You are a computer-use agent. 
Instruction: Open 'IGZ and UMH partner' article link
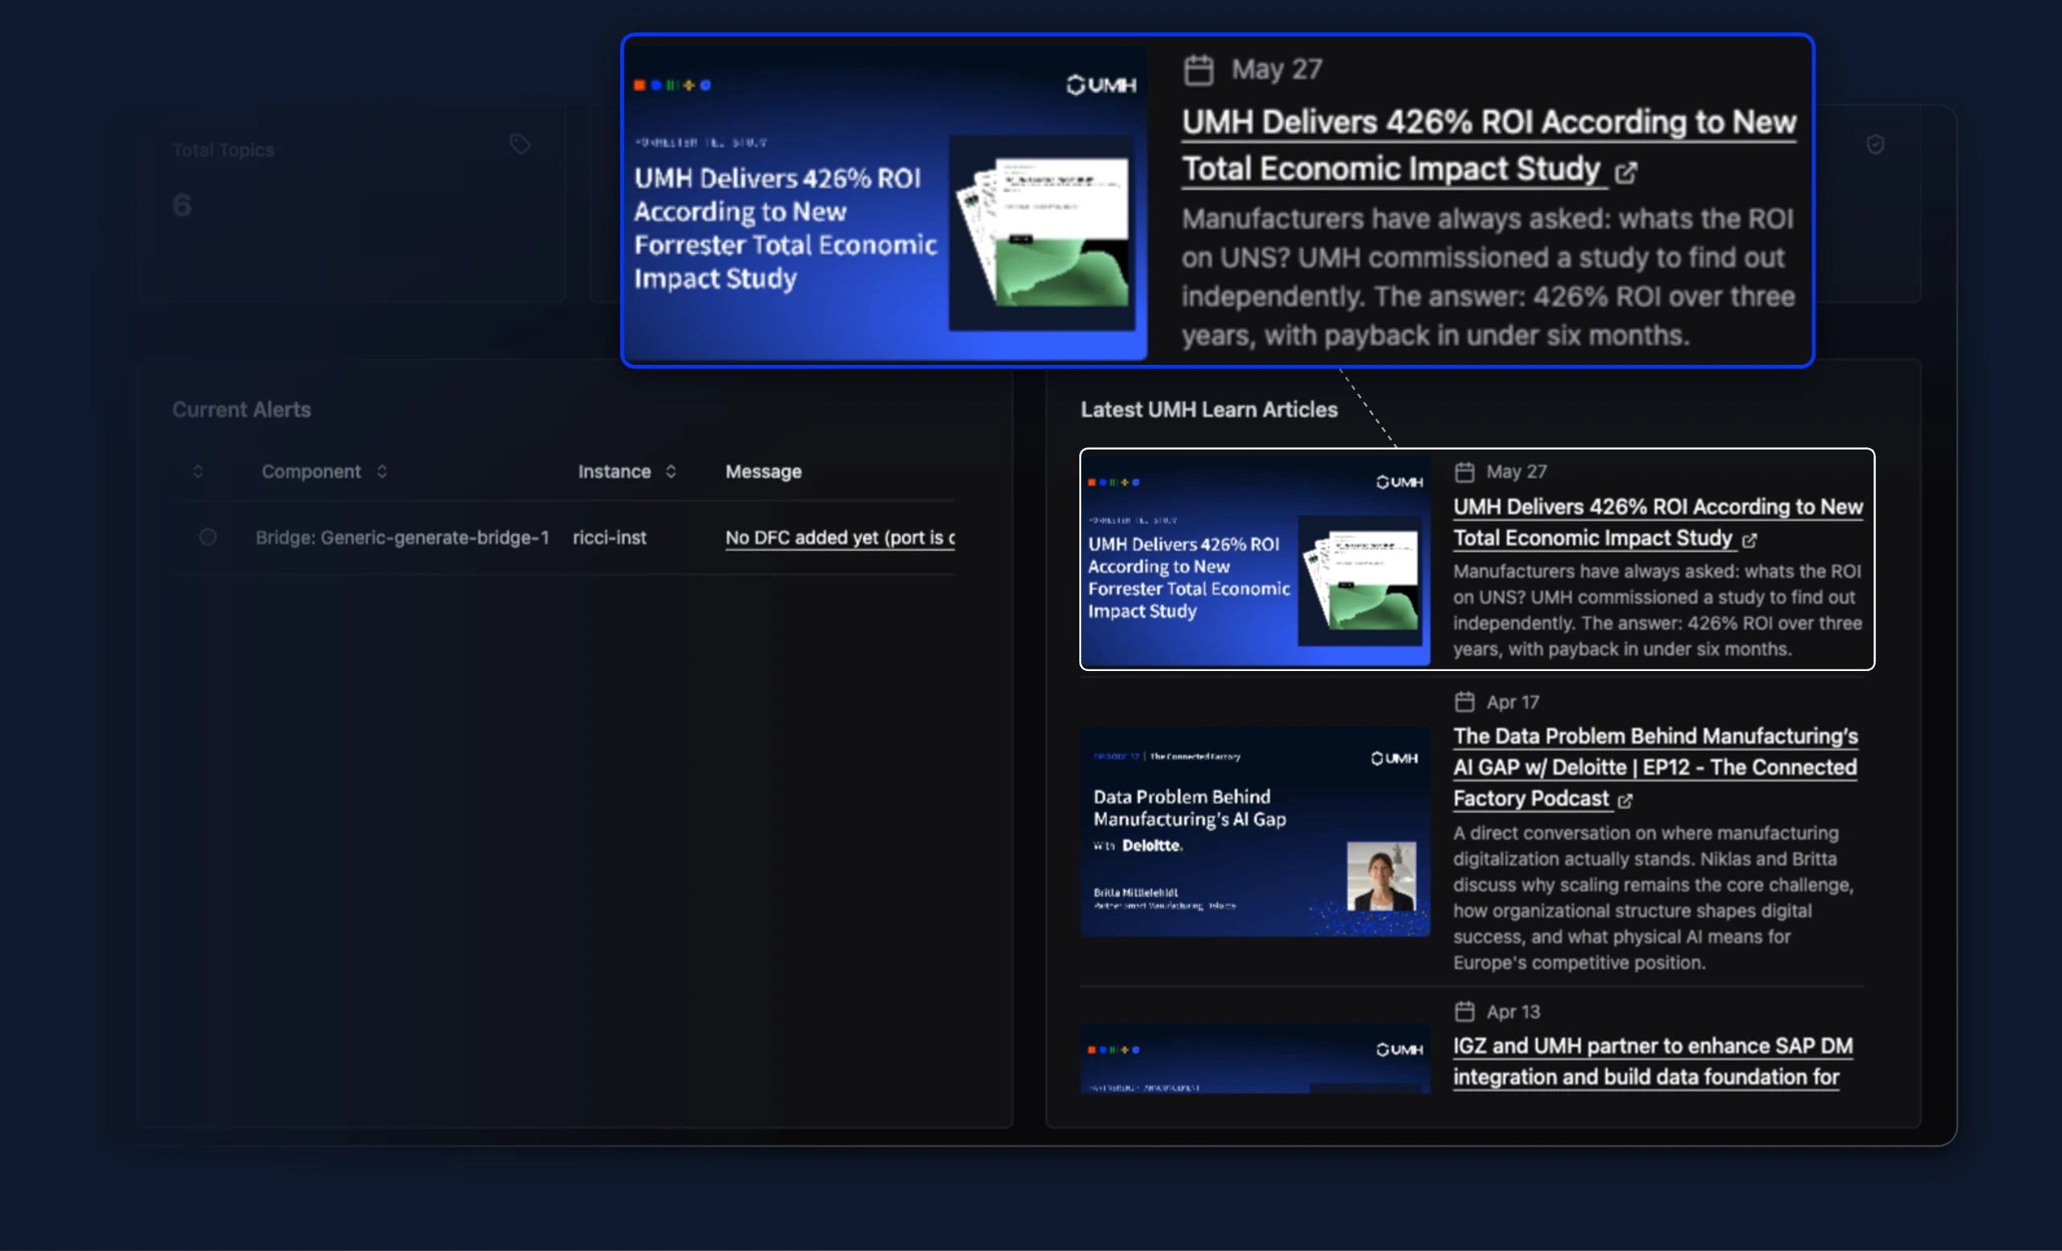[x=1653, y=1061]
